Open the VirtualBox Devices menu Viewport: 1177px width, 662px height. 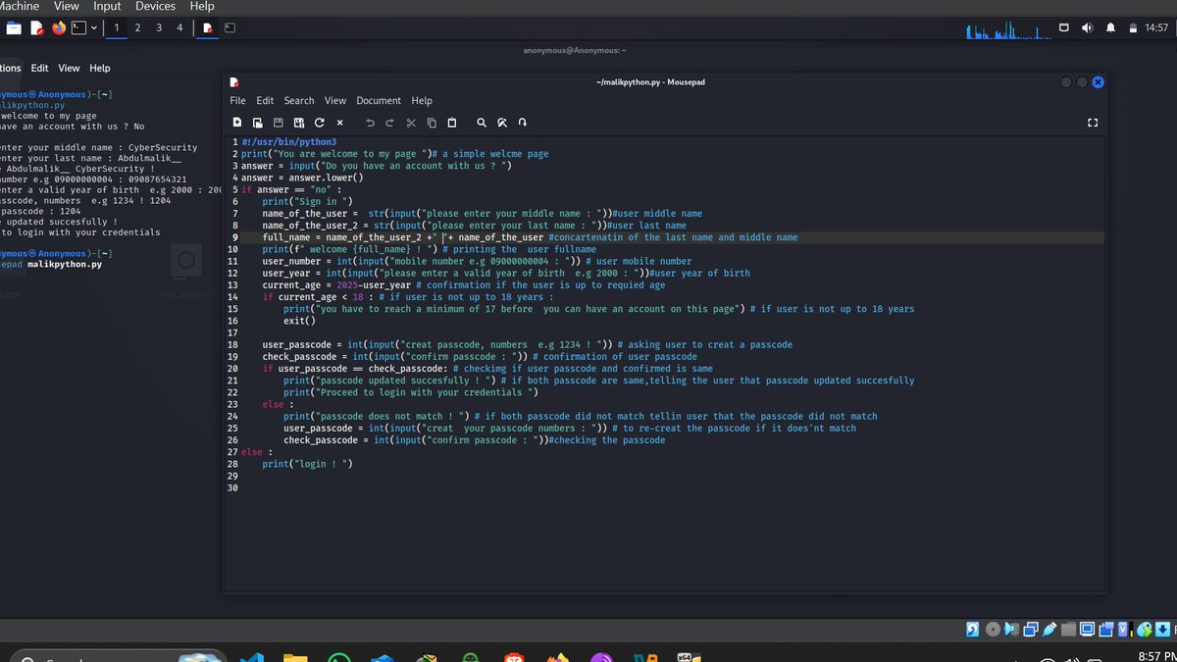pos(156,6)
